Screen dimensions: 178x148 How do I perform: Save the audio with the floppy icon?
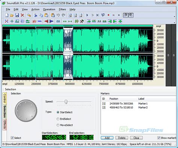17,15
